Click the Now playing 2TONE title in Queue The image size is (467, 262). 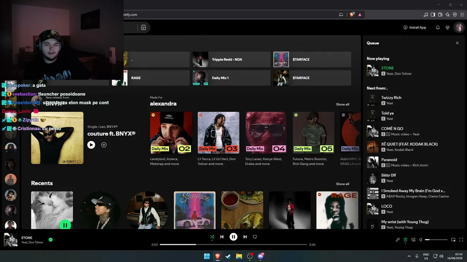point(387,68)
